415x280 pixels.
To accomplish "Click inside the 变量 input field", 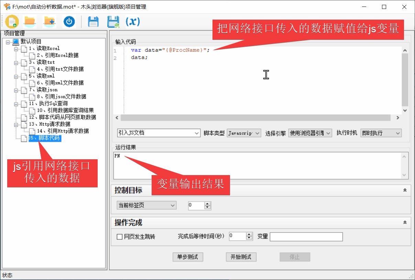I will (306, 237).
